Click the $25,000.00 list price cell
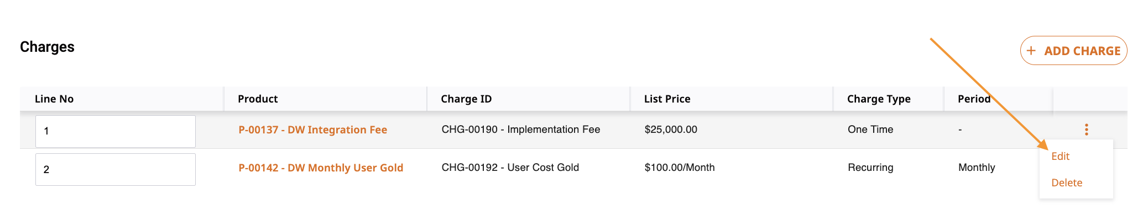This screenshot has width=1148, height=215. point(671,130)
